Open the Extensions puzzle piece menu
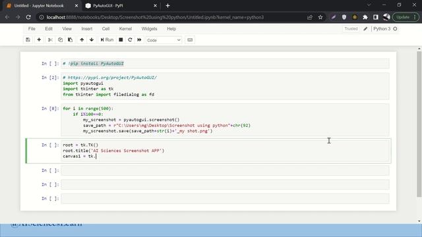 click(x=365, y=17)
